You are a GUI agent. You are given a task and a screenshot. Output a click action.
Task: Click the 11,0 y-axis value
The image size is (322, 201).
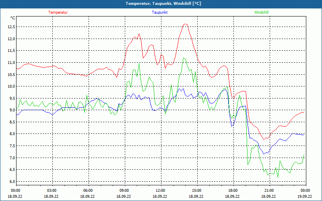[x=12, y=63]
